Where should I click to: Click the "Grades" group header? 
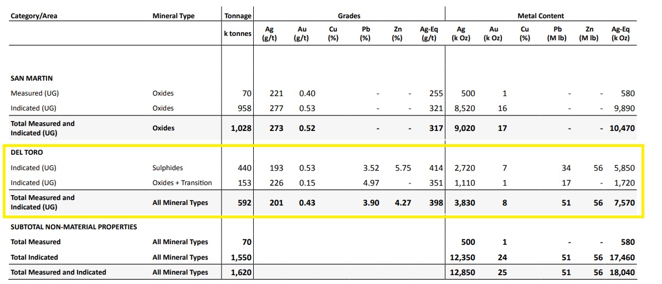(349, 16)
